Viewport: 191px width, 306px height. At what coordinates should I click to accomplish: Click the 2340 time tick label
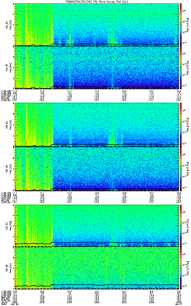click(152, 302)
